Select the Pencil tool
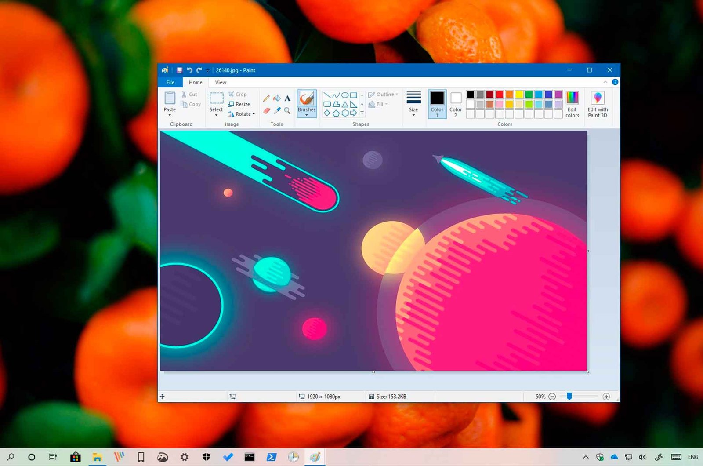Viewport: 703px width, 466px height. pos(266,98)
